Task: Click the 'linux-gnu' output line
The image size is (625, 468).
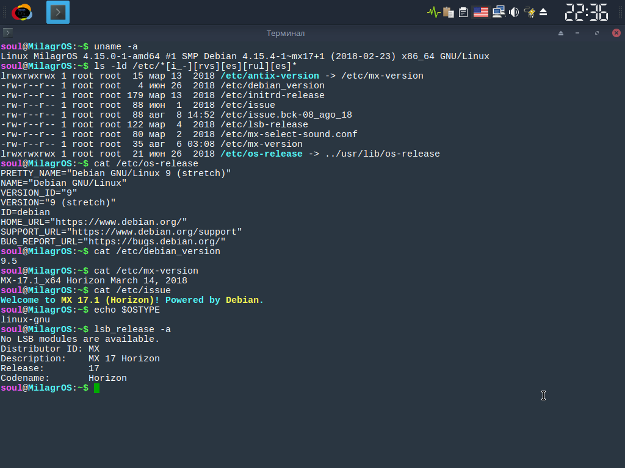Action: click(x=26, y=319)
